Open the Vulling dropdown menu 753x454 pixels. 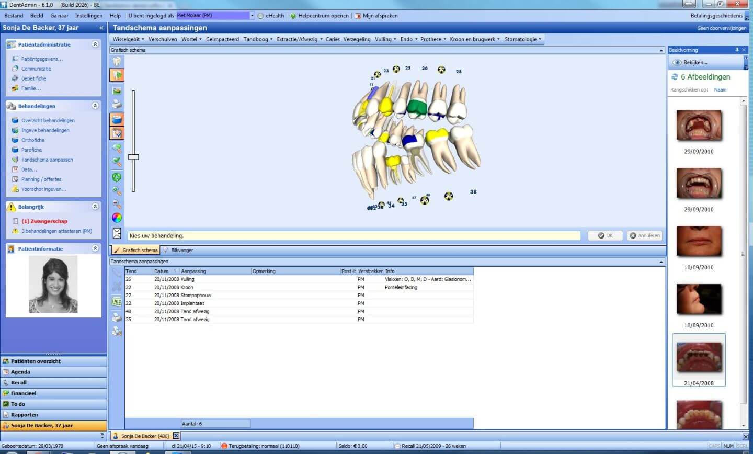point(385,39)
